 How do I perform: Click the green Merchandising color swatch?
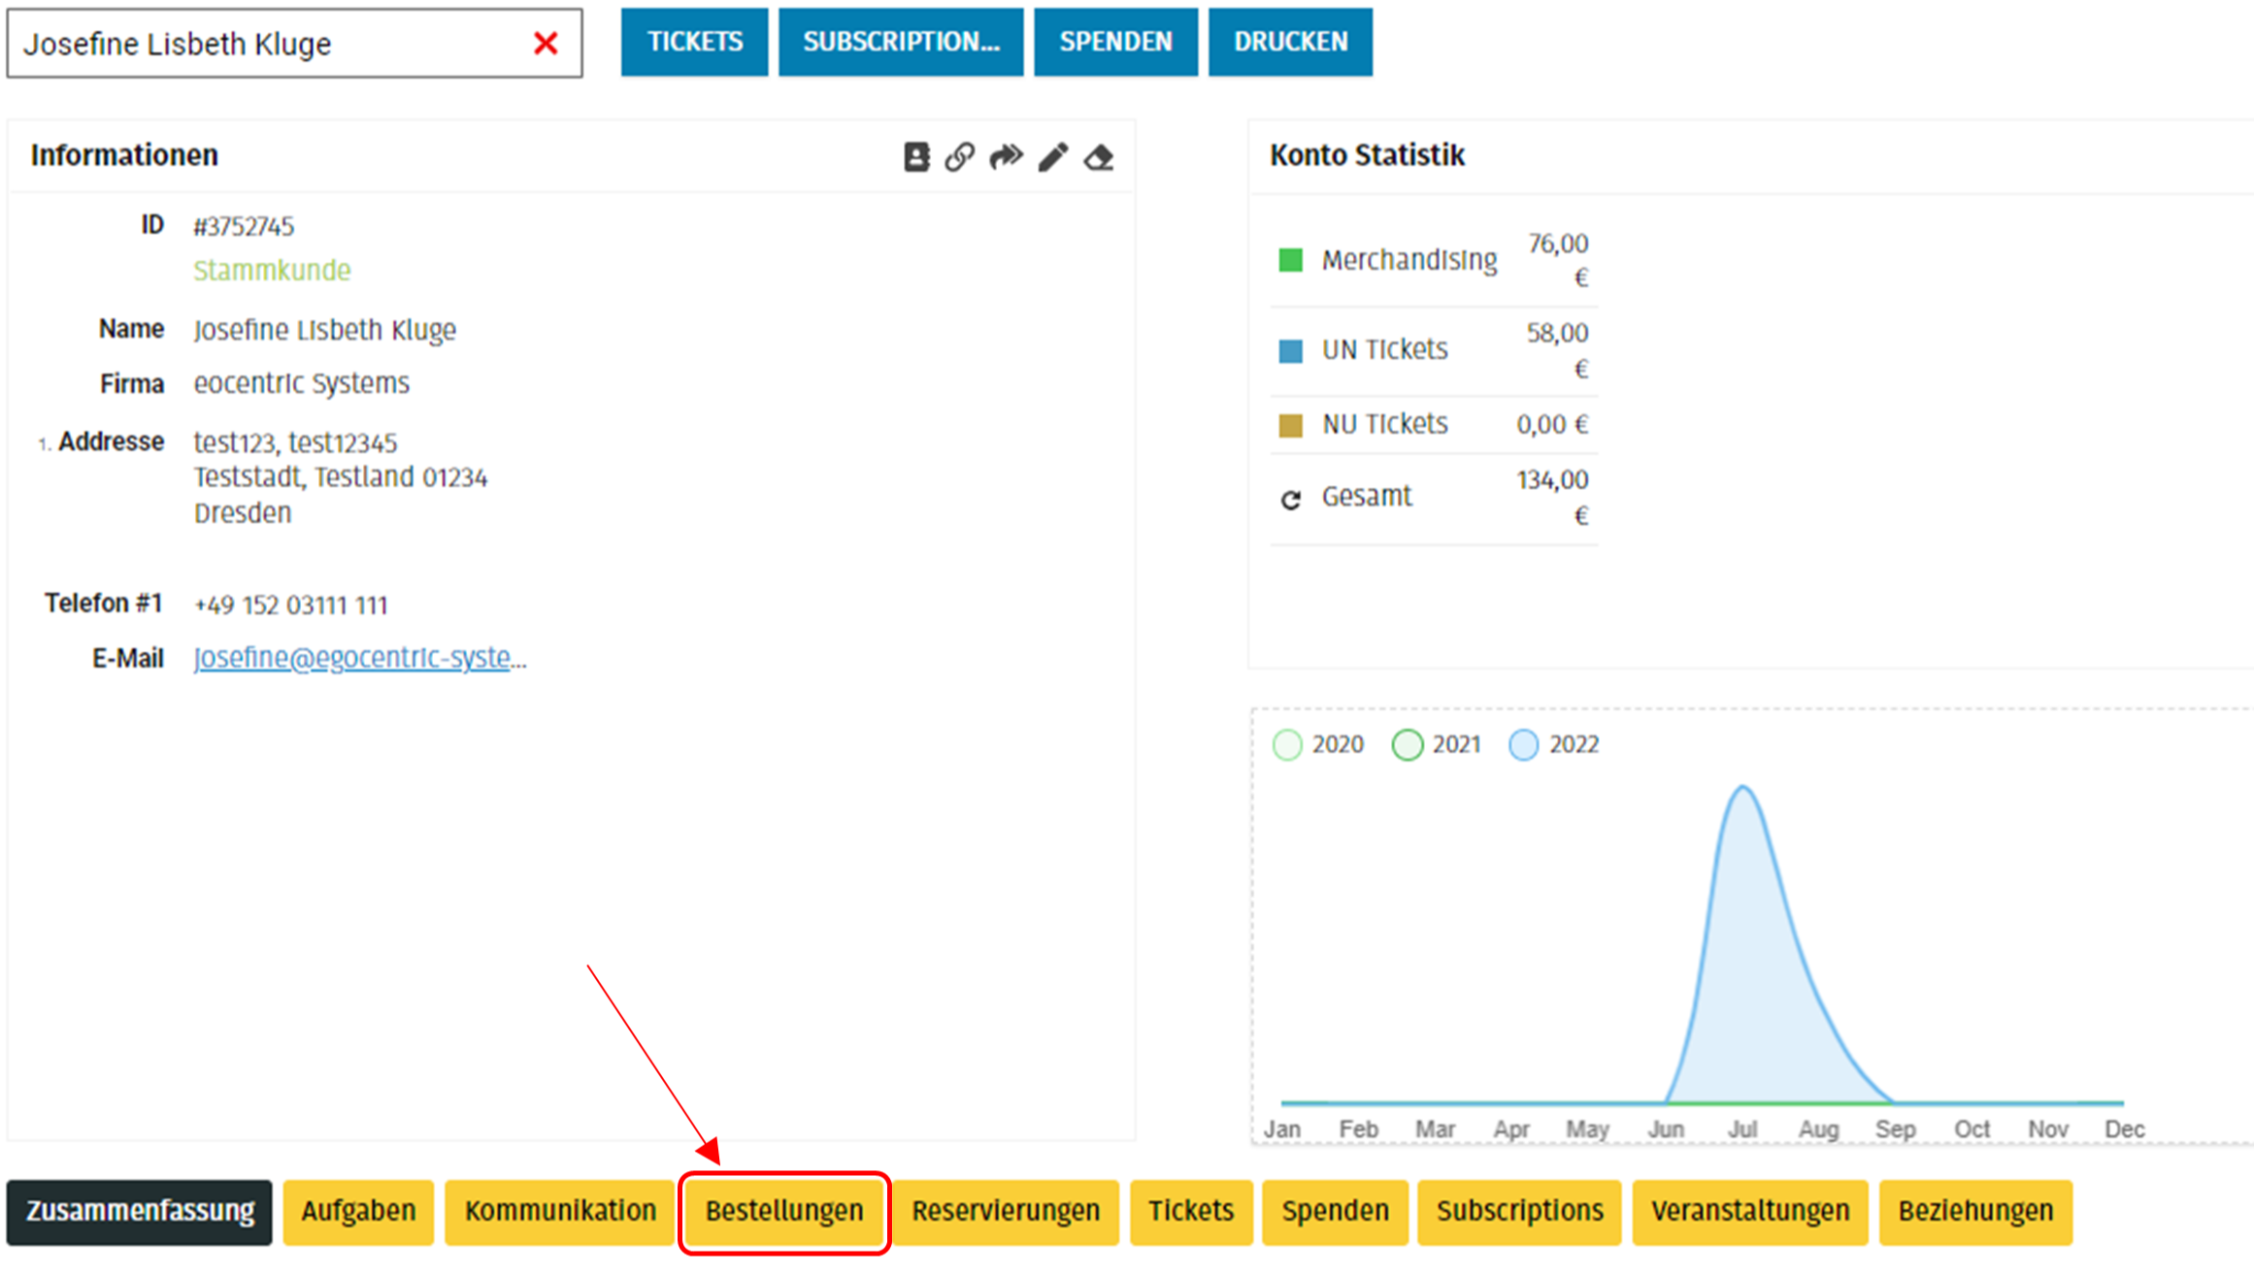pos(1290,260)
